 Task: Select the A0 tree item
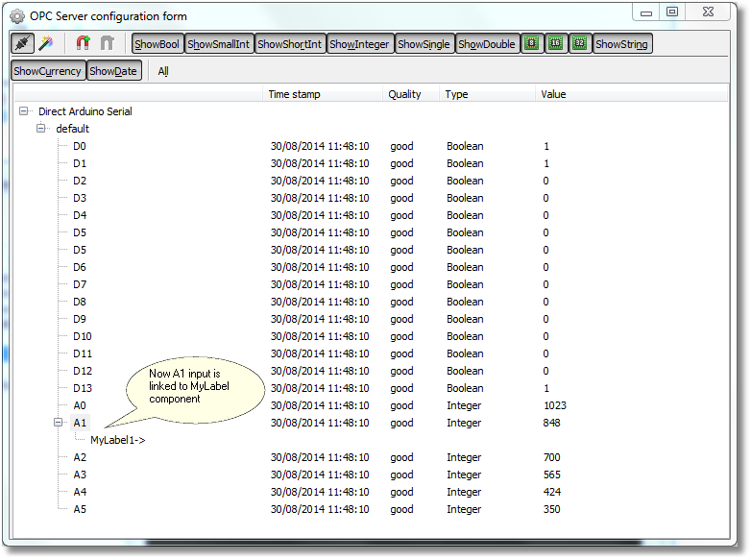tap(80, 405)
